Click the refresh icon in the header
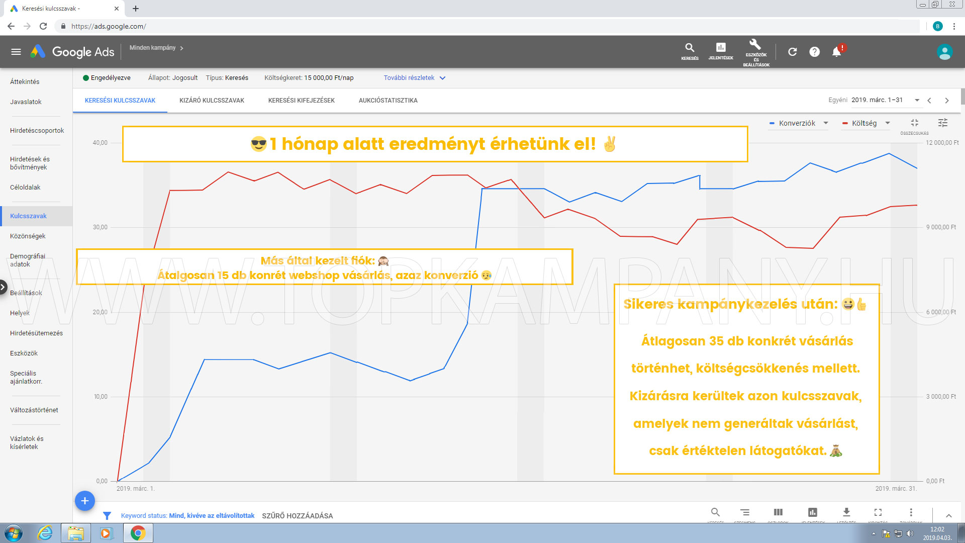Viewport: 965px width, 543px height. [792, 52]
